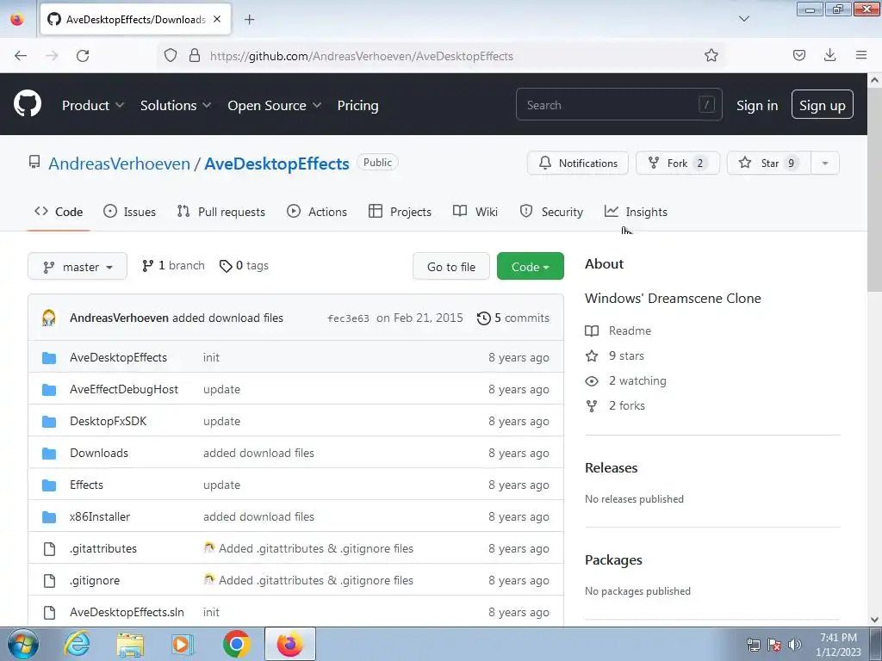882x661 pixels.
Task: Switch to the Insights tab
Action: click(636, 212)
